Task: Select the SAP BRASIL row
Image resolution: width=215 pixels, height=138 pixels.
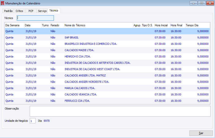Action: (x=107, y=38)
